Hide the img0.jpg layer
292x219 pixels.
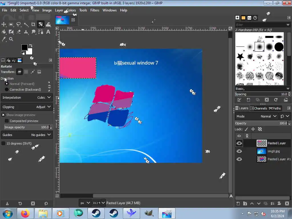pyautogui.click(x=239, y=151)
